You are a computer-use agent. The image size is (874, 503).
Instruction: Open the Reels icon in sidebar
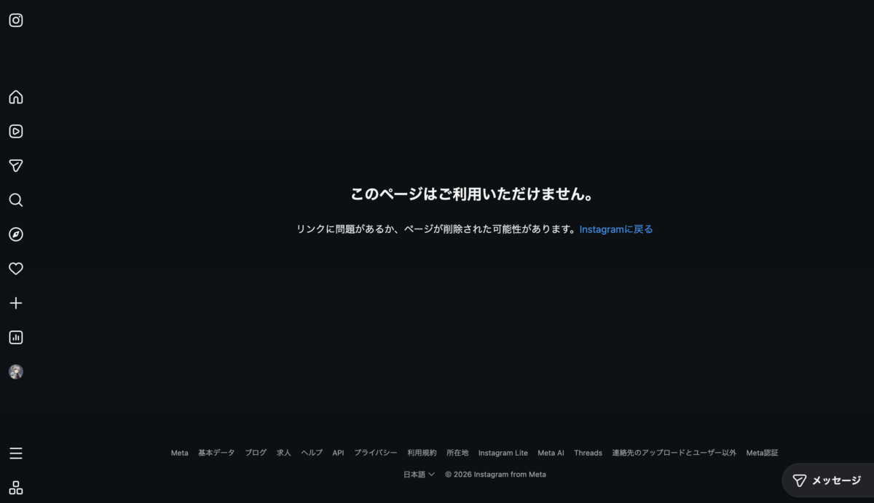click(x=16, y=132)
